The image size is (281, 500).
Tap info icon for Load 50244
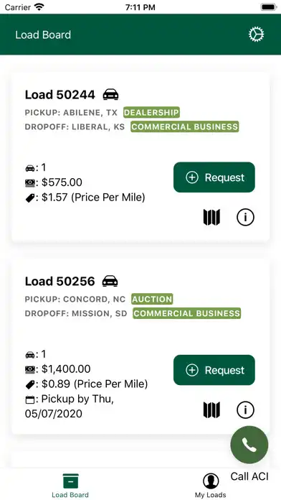click(245, 218)
